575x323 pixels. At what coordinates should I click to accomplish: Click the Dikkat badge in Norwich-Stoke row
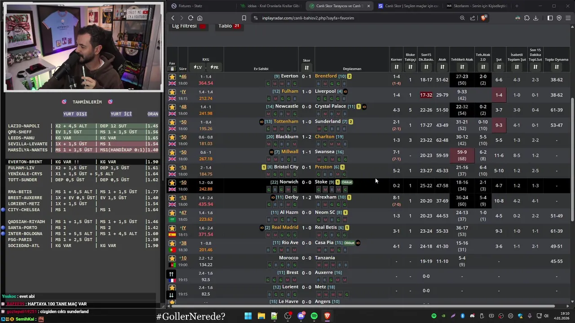click(x=347, y=182)
